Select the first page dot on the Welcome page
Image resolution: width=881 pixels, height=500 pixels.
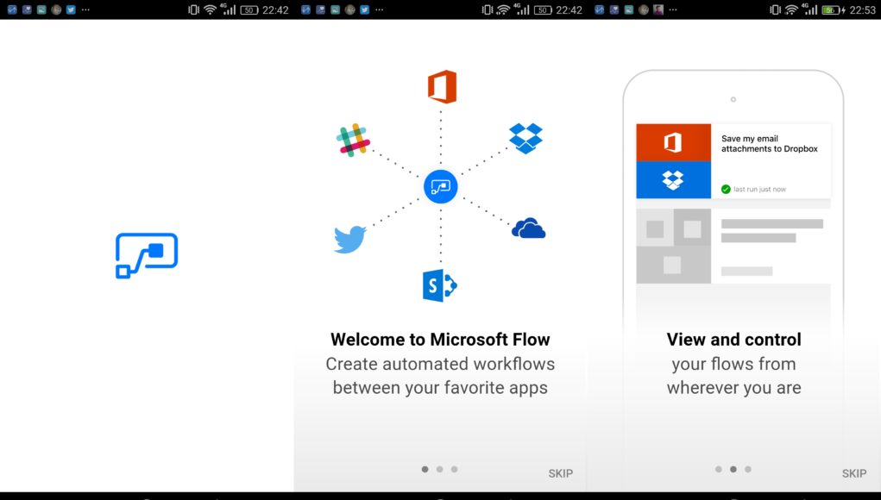[x=425, y=469]
